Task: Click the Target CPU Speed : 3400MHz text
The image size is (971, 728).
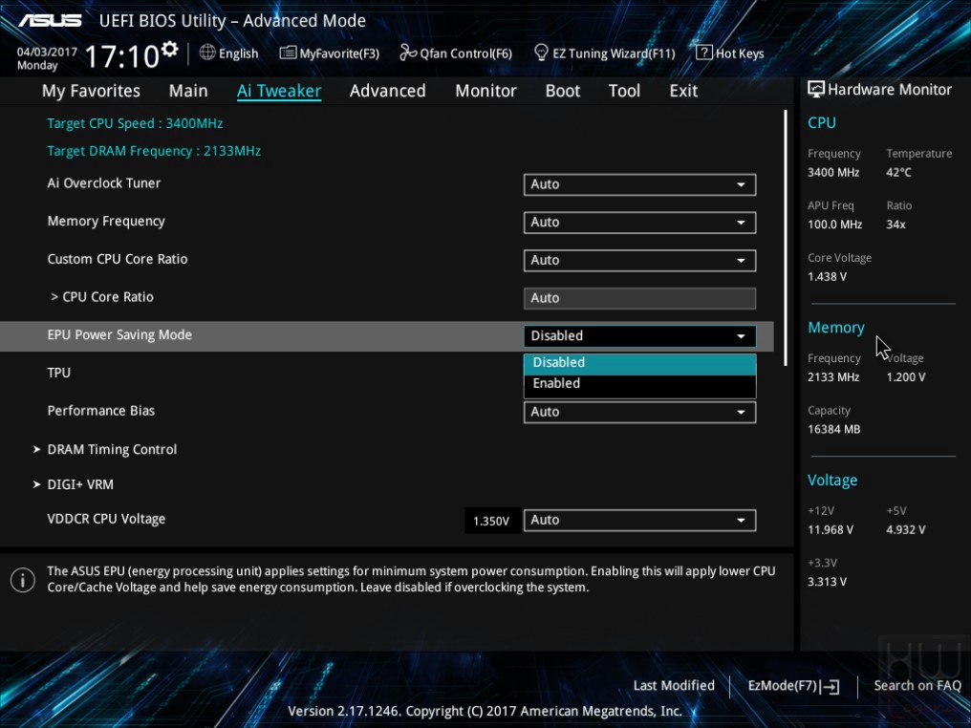Action: (x=135, y=123)
